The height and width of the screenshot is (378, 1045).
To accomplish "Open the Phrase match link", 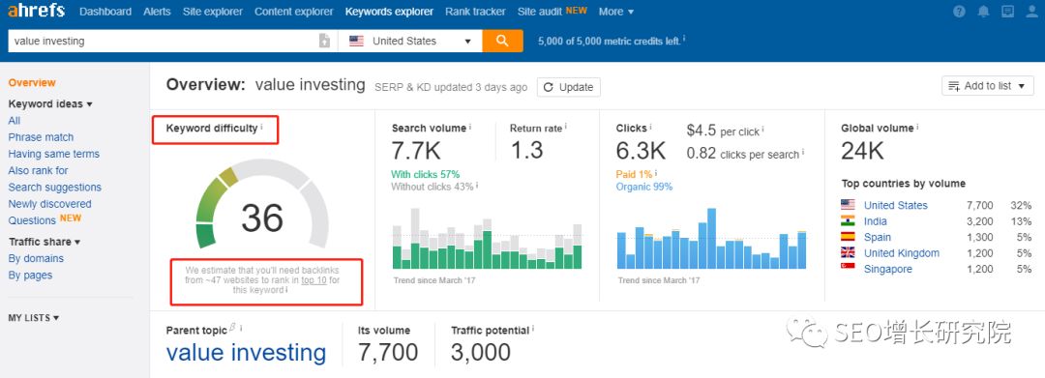I will tap(41, 137).
